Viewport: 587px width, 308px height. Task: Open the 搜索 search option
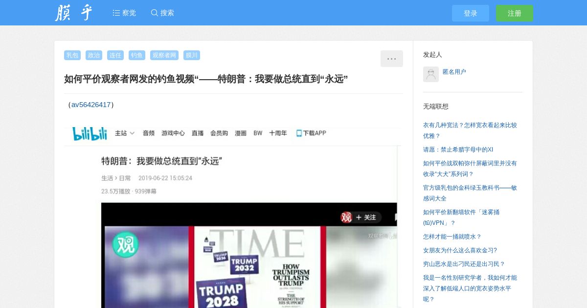pos(162,13)
